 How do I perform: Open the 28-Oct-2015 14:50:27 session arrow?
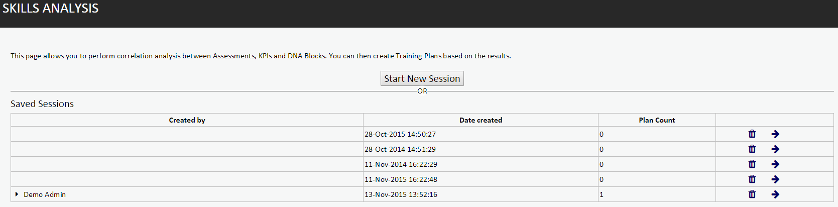(x=775, y=134)
